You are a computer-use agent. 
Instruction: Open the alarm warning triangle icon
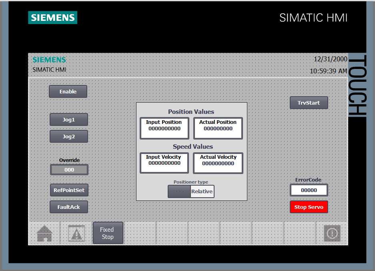click(x=76, y=233)
